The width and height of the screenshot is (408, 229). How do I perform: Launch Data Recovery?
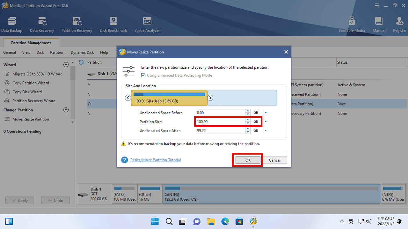point(42,24)
